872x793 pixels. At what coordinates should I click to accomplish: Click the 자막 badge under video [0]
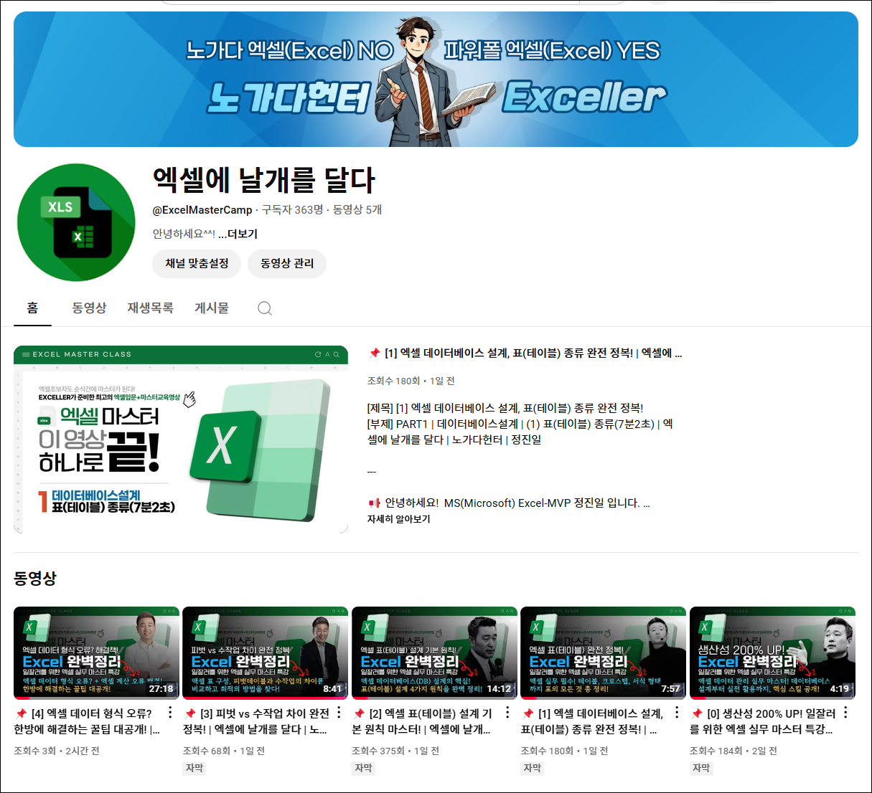pos(702,768)
